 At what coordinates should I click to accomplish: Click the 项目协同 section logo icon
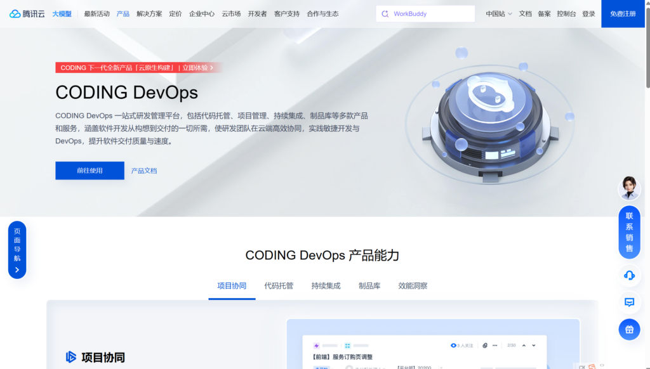[x=71, y=357]
